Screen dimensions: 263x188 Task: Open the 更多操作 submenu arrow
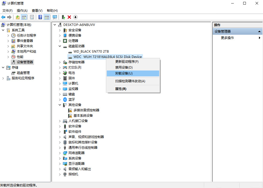(260, 38)
